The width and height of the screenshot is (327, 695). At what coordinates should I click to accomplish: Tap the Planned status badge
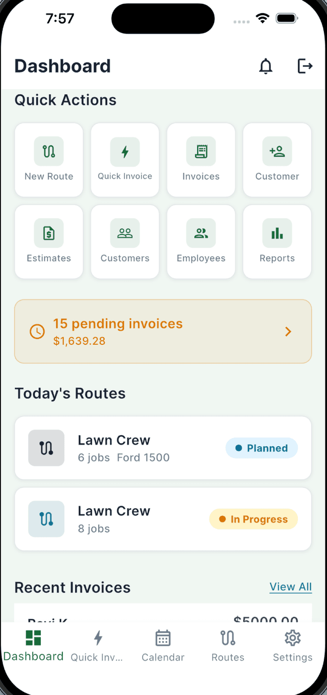pos(262,448)
